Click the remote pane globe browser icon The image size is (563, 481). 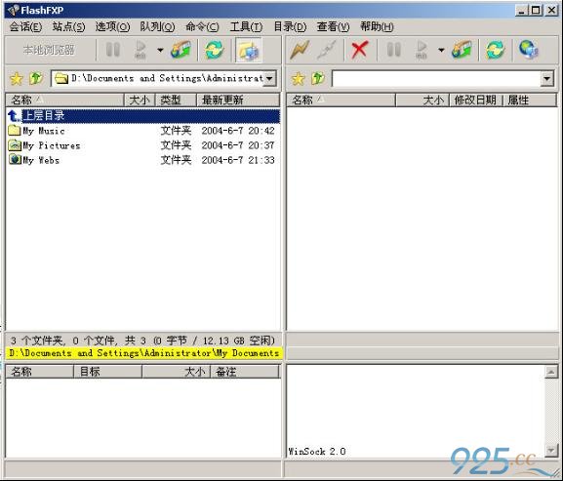(x=529, y=50)
